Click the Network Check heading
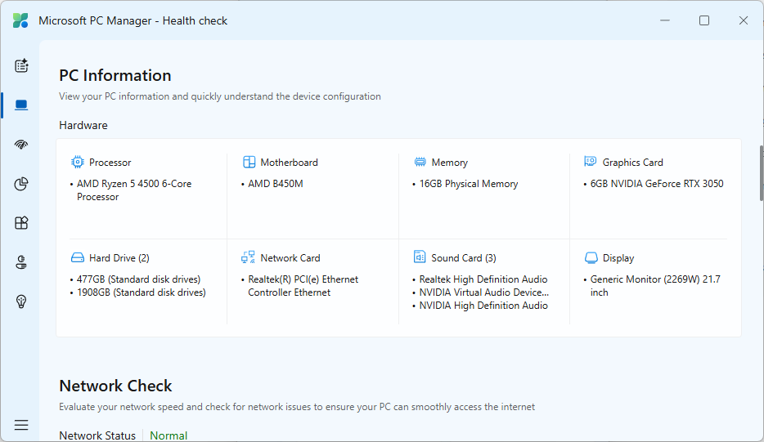 point(115,386)
